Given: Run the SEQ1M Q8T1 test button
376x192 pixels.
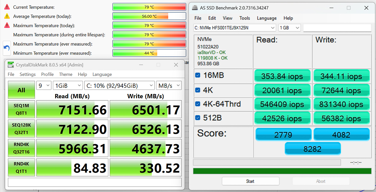Looking at the screenshot, I should click(21, 110).
